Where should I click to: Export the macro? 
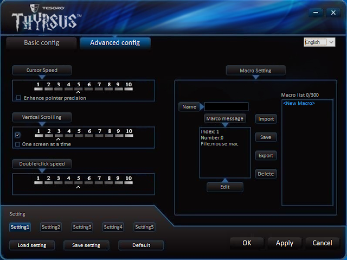click(266, 156)
